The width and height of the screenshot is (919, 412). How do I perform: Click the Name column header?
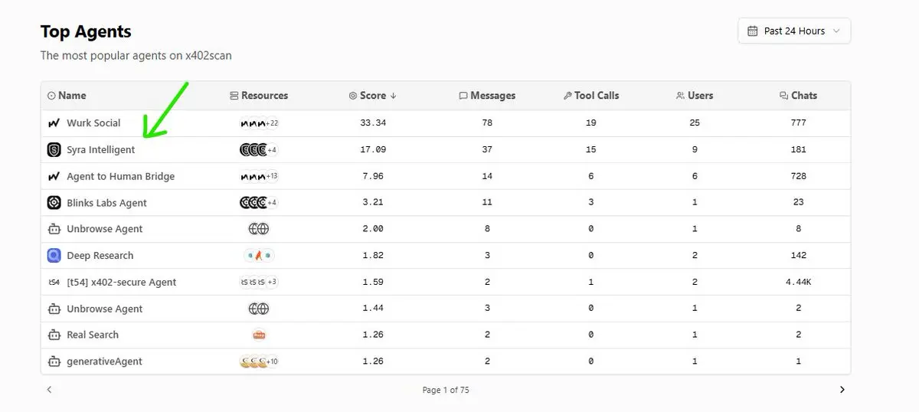[72, 96]
